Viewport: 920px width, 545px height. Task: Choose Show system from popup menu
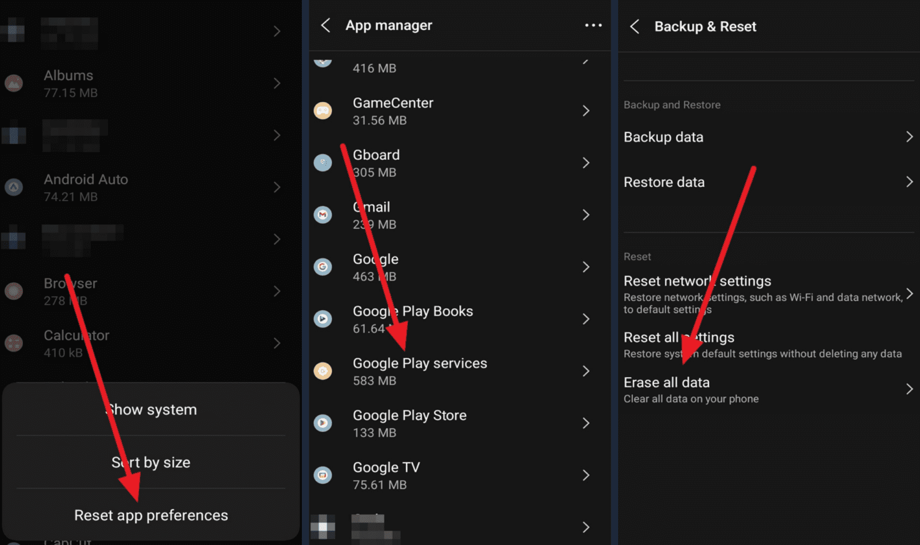tap(151, 409)
